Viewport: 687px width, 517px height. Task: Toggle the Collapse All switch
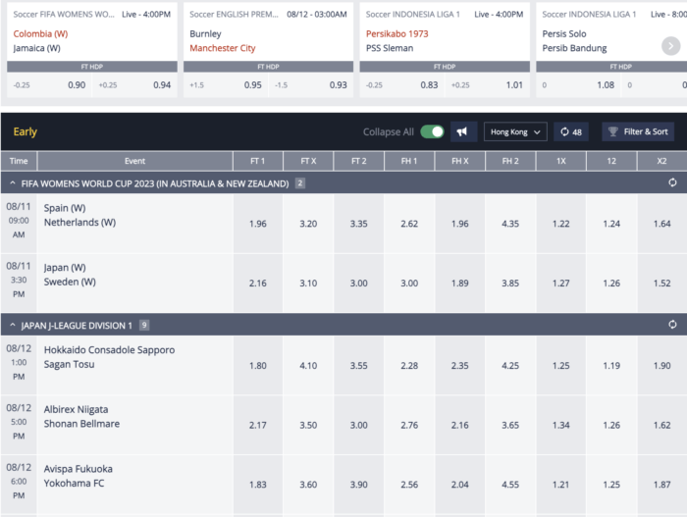tap(431, 131)
